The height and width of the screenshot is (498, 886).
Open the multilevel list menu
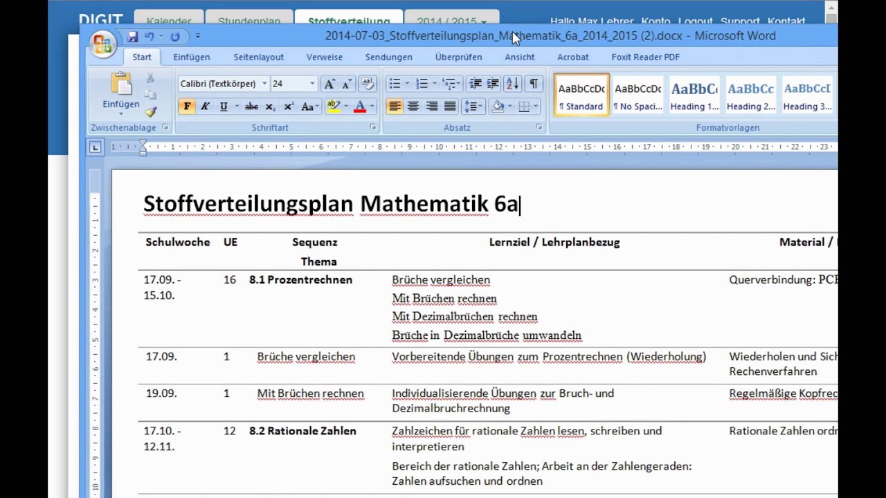point(451,84)
